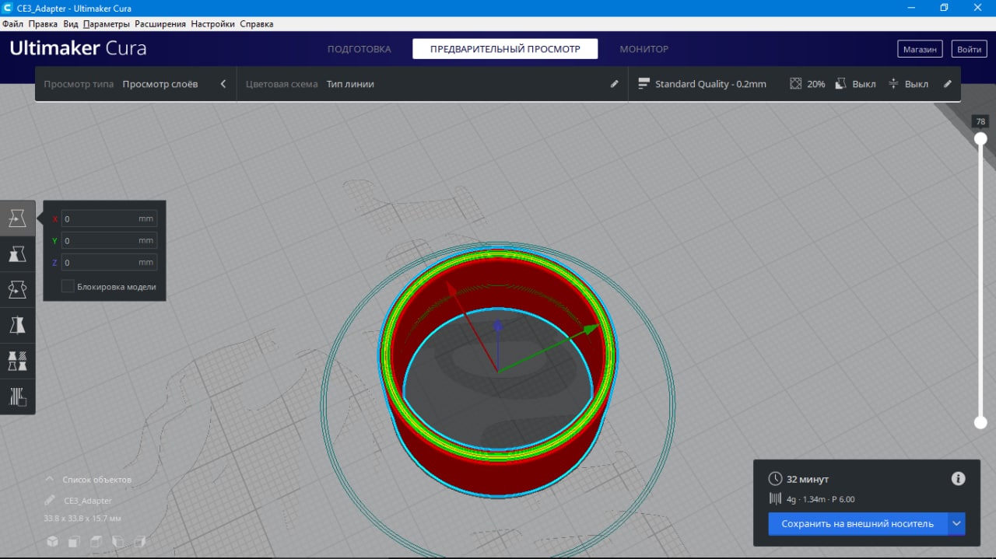Open the Параметры menu
This screenshot has height=559, width=996.
tap(107, 24)
